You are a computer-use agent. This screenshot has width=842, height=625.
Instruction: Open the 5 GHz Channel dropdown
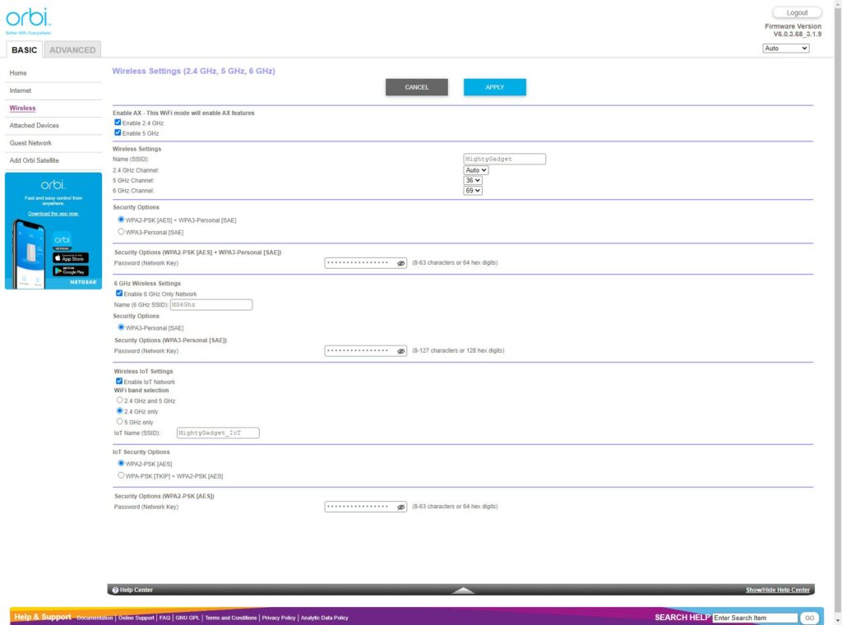coord(473,180)
